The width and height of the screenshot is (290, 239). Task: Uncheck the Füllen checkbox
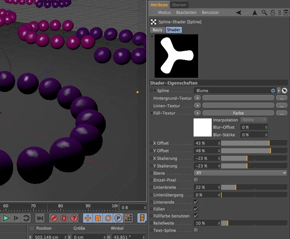196,209
